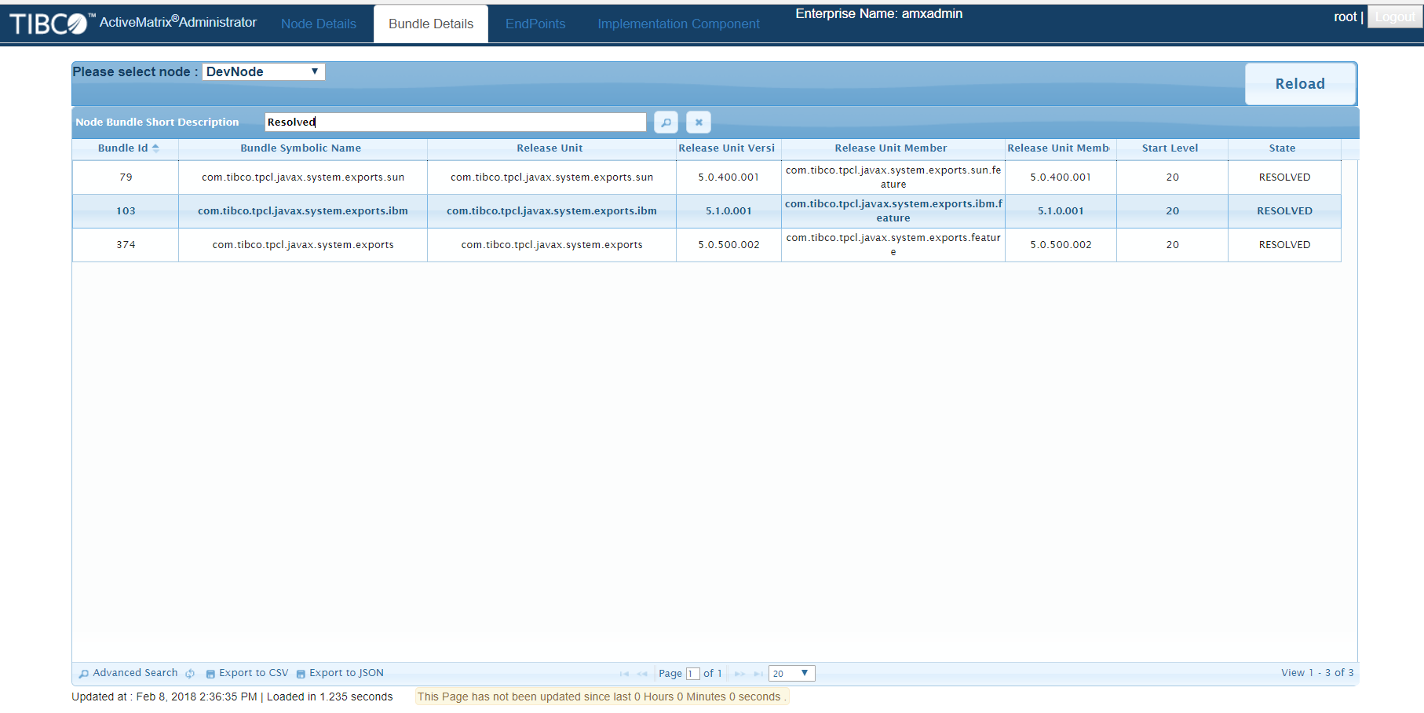Click release unit version 5.1.0.001
Image resolution: width=1424 pixels, height=713 pixels.
728,211
